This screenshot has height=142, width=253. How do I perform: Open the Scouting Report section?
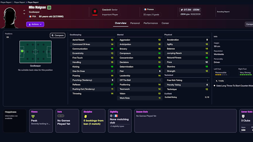point(223,12)
